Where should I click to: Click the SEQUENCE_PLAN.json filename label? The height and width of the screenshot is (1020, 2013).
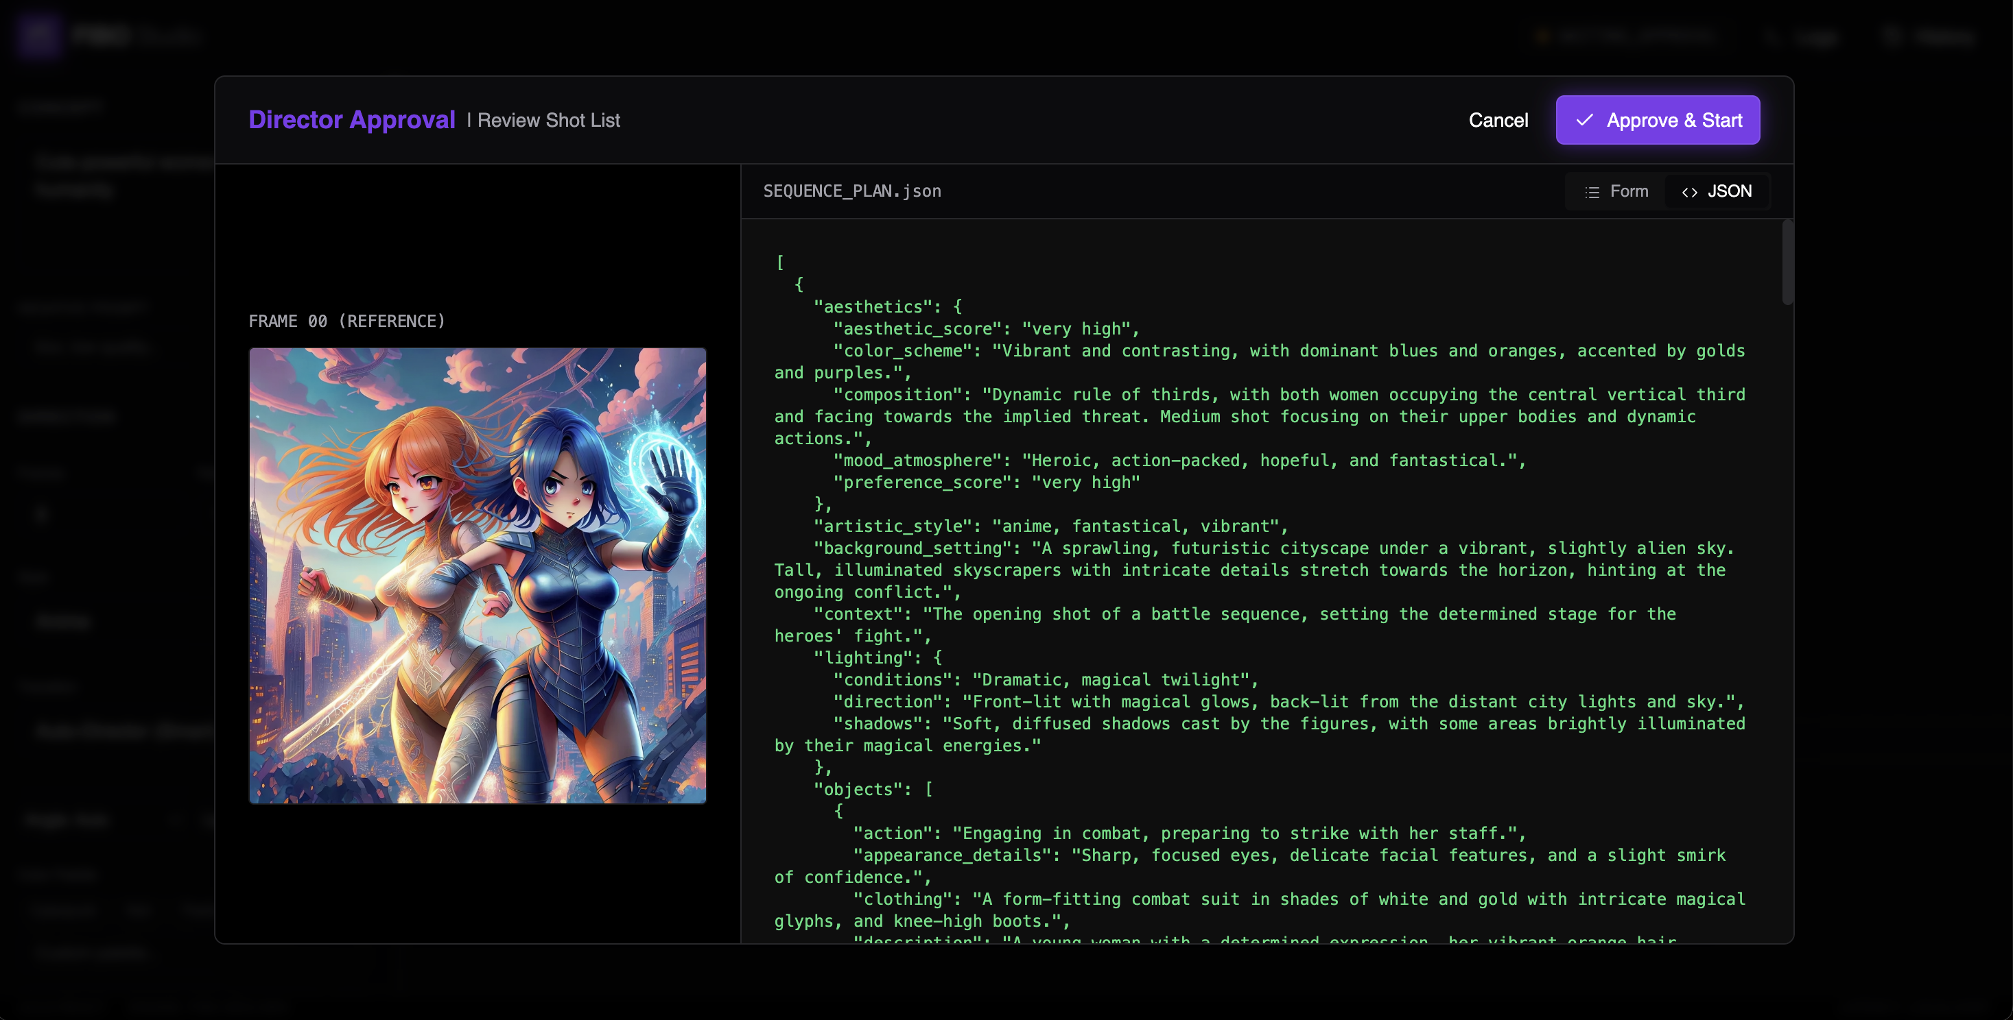(x=851, y=191)
